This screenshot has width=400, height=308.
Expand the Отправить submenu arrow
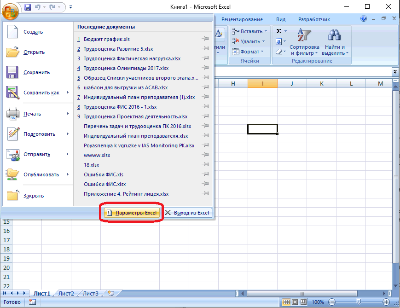[x=68, y=154]
